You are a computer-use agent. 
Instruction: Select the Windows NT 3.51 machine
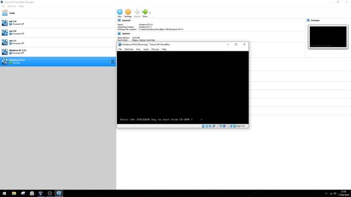(x=58, y=51)
